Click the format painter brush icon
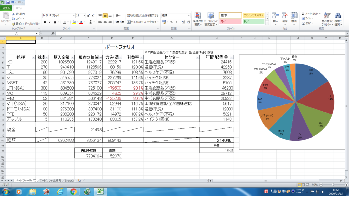The image size is (349, 209). pyautogui.click(x=13, y=24)
